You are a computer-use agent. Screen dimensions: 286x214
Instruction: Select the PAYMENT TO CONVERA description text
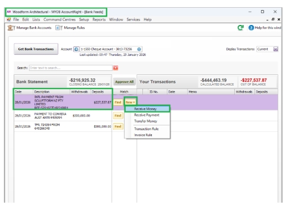tap(50, 116)
